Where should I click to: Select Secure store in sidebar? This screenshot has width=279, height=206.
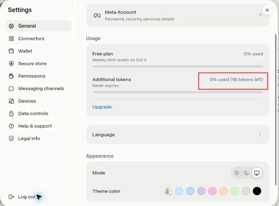coord(39,63)
